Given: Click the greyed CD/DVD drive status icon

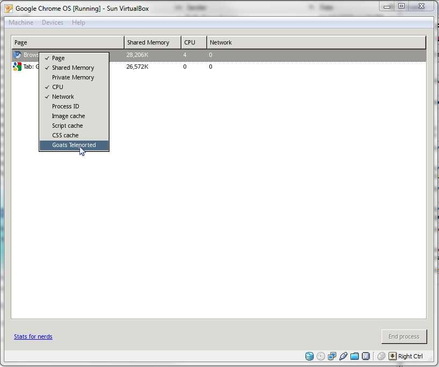Looking at the screenshot, I should click(320, 356).
